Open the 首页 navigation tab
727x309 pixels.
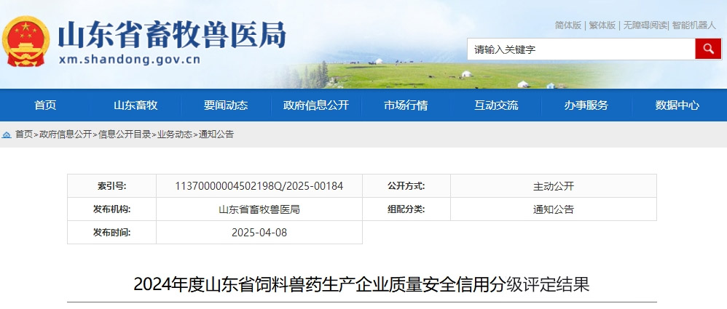[x=45, y=105]
